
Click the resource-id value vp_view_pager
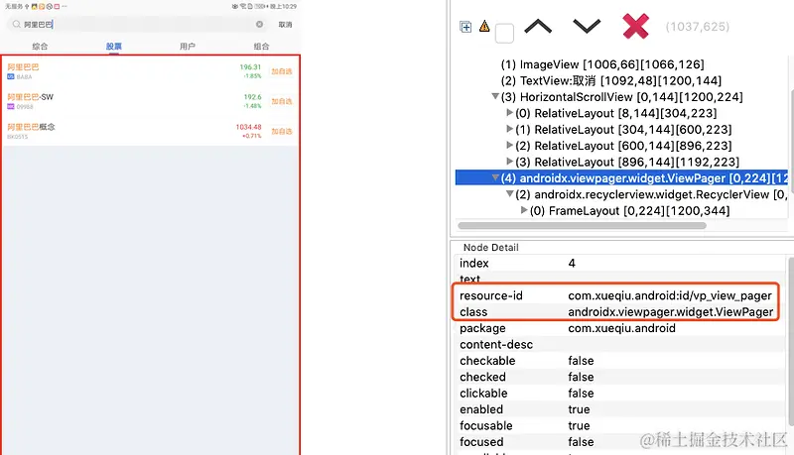(x=670, y=295)
